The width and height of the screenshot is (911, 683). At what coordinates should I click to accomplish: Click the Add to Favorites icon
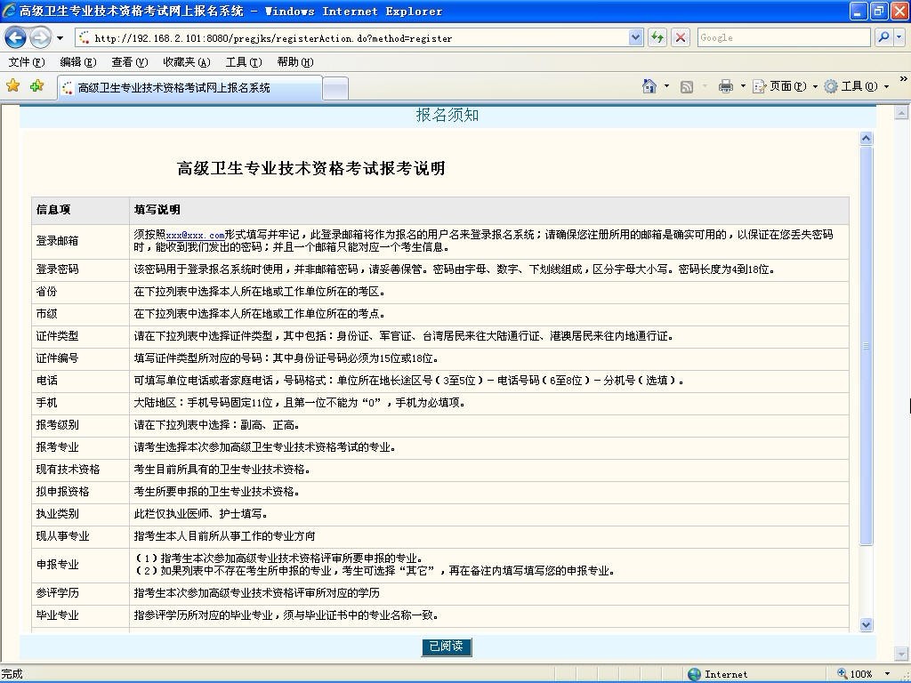tap(37, 86)
